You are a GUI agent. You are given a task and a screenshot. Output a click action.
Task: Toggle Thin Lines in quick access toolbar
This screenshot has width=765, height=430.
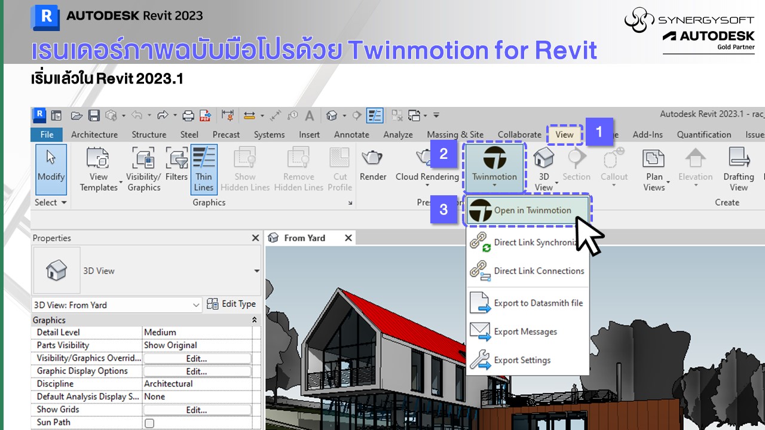click(x=375, y=115)
